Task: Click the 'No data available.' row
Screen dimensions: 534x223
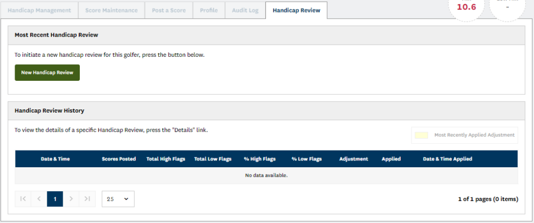Action: [266, 176]
